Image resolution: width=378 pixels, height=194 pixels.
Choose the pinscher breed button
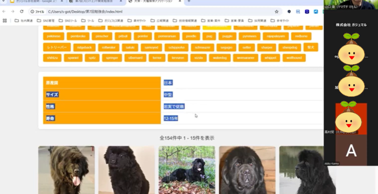click(x=102, y=36)
